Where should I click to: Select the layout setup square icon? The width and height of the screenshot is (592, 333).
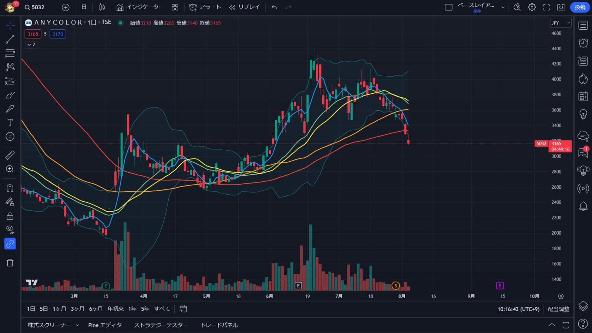point(448,7)
